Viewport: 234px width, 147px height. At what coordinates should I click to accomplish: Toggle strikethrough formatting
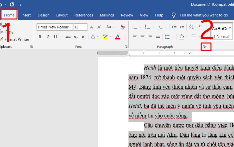tap(68, 37)
